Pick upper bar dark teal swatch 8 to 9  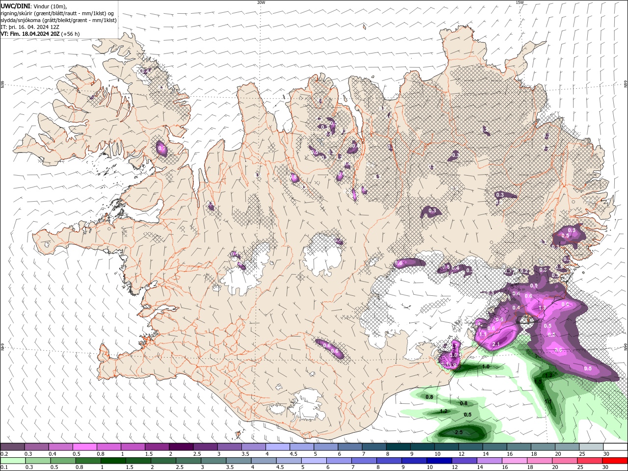pyautogui.click(x=398, y=447)
